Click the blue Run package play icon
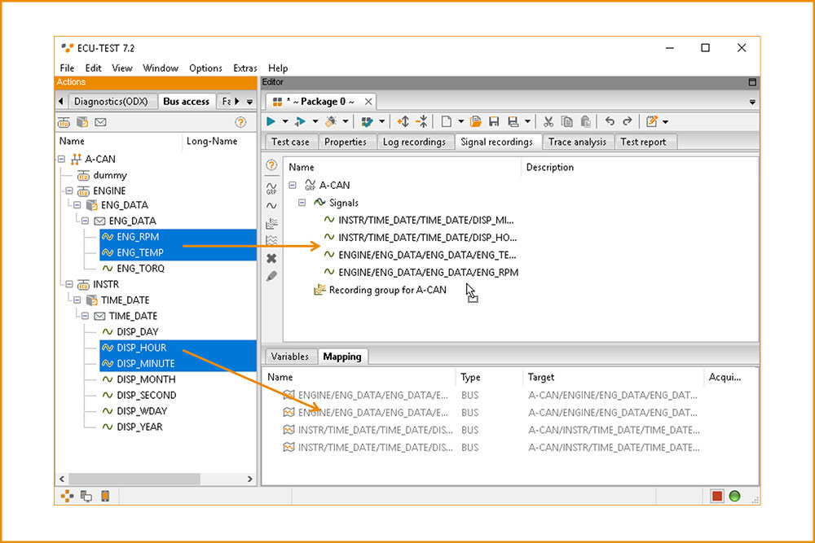 pyautogui.click(x=271, y=121)
